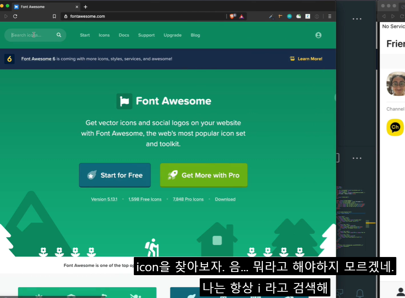Open the 7,848 Pro Icons link
405x298 pixels.
coord(188,199)
